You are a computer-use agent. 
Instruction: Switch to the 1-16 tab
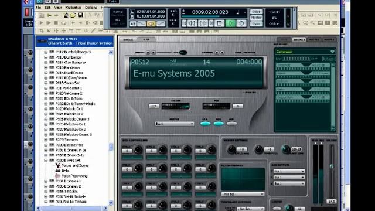(146, 39)
